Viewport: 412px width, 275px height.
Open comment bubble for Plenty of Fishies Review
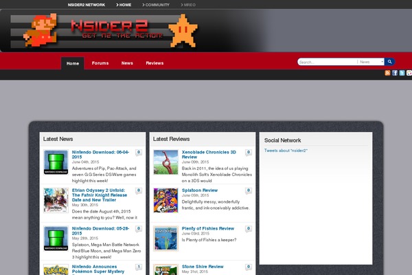coord(249,229)
